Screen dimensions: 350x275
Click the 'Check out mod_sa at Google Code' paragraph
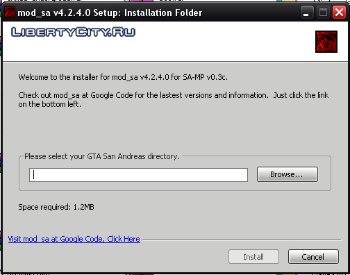(x=174, y=99)
